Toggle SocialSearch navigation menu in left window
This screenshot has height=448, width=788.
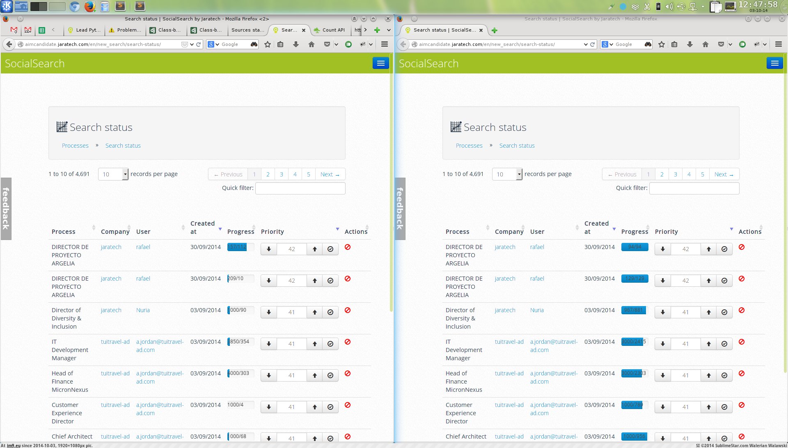coord(381,63)
